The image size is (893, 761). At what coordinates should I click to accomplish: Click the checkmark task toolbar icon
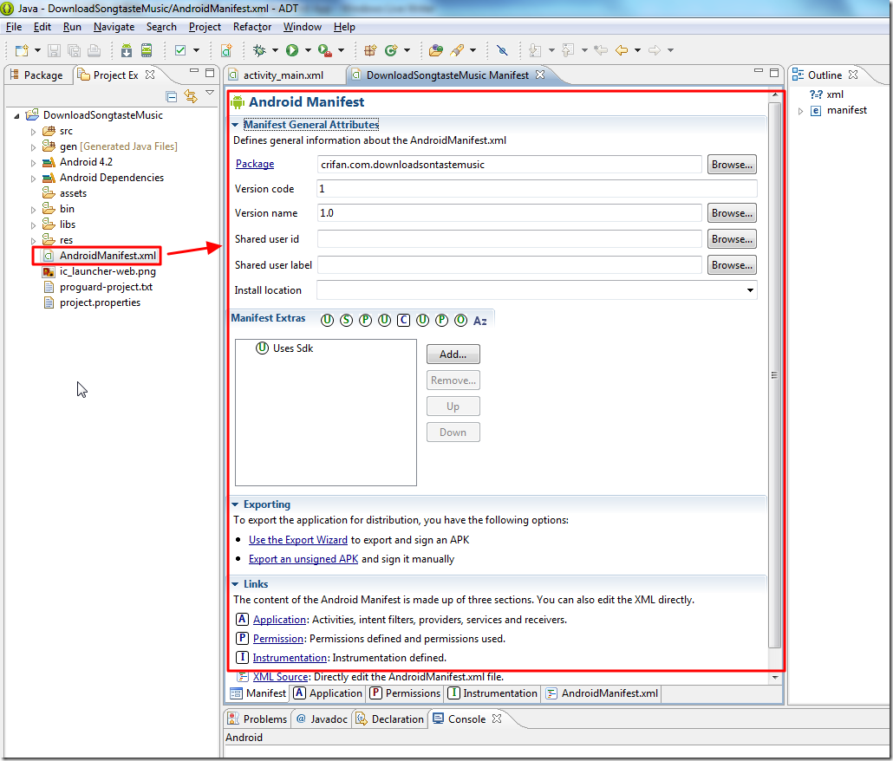tap(180, 50)
